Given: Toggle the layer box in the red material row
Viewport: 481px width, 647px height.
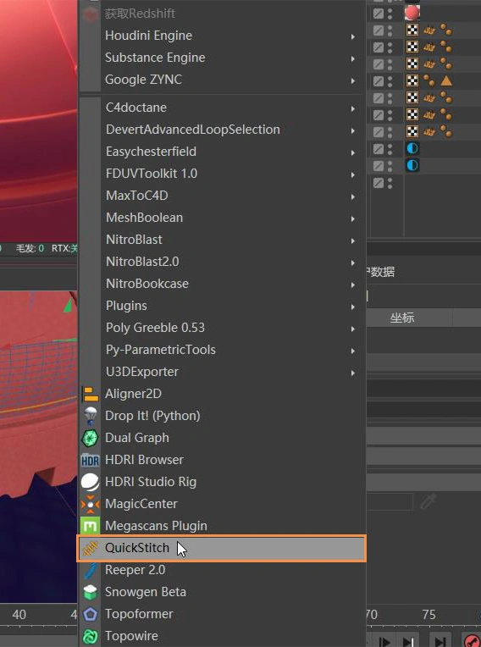Looking at the screenshot, I should (379, 14).
